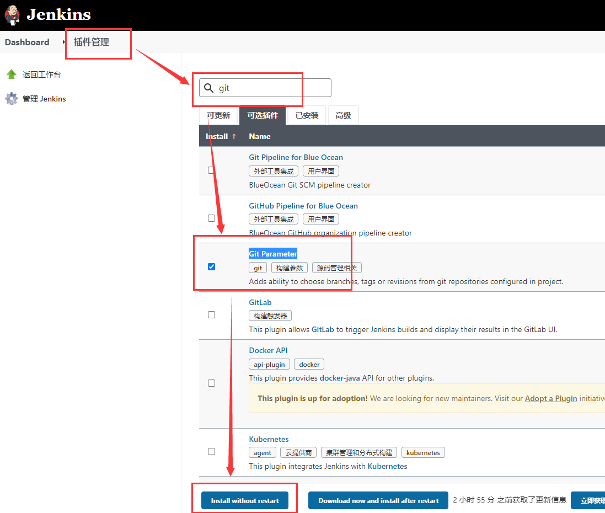Open the 已安装 tab
The height and width of the screenshot is (513, 605).
click(x=307, y=115)
